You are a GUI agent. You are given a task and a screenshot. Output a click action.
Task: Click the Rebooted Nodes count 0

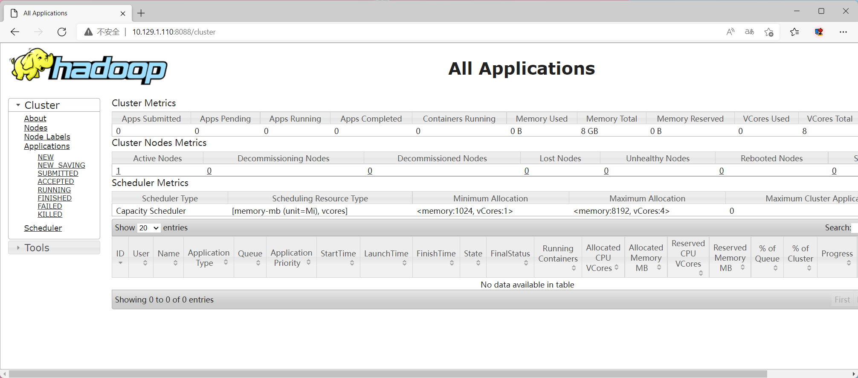tap(722, 171)
